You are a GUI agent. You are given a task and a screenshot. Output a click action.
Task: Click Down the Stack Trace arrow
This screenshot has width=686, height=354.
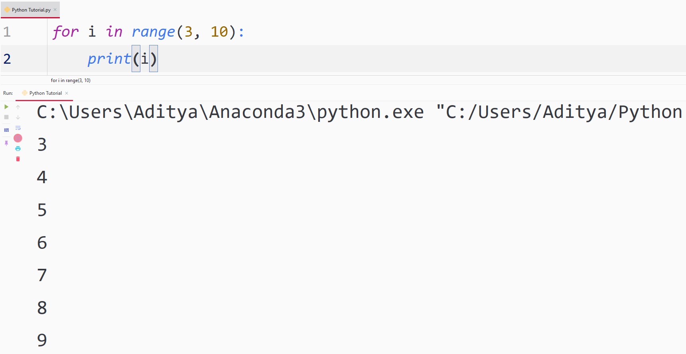[x=18, y=117]
